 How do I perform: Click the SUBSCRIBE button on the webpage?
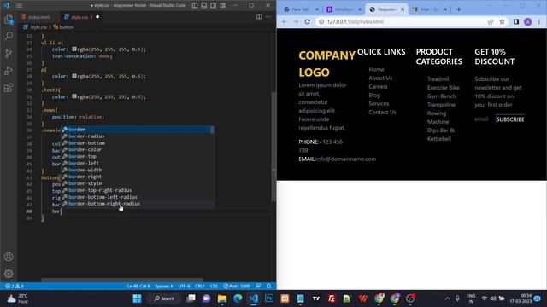tap(510, 119)
